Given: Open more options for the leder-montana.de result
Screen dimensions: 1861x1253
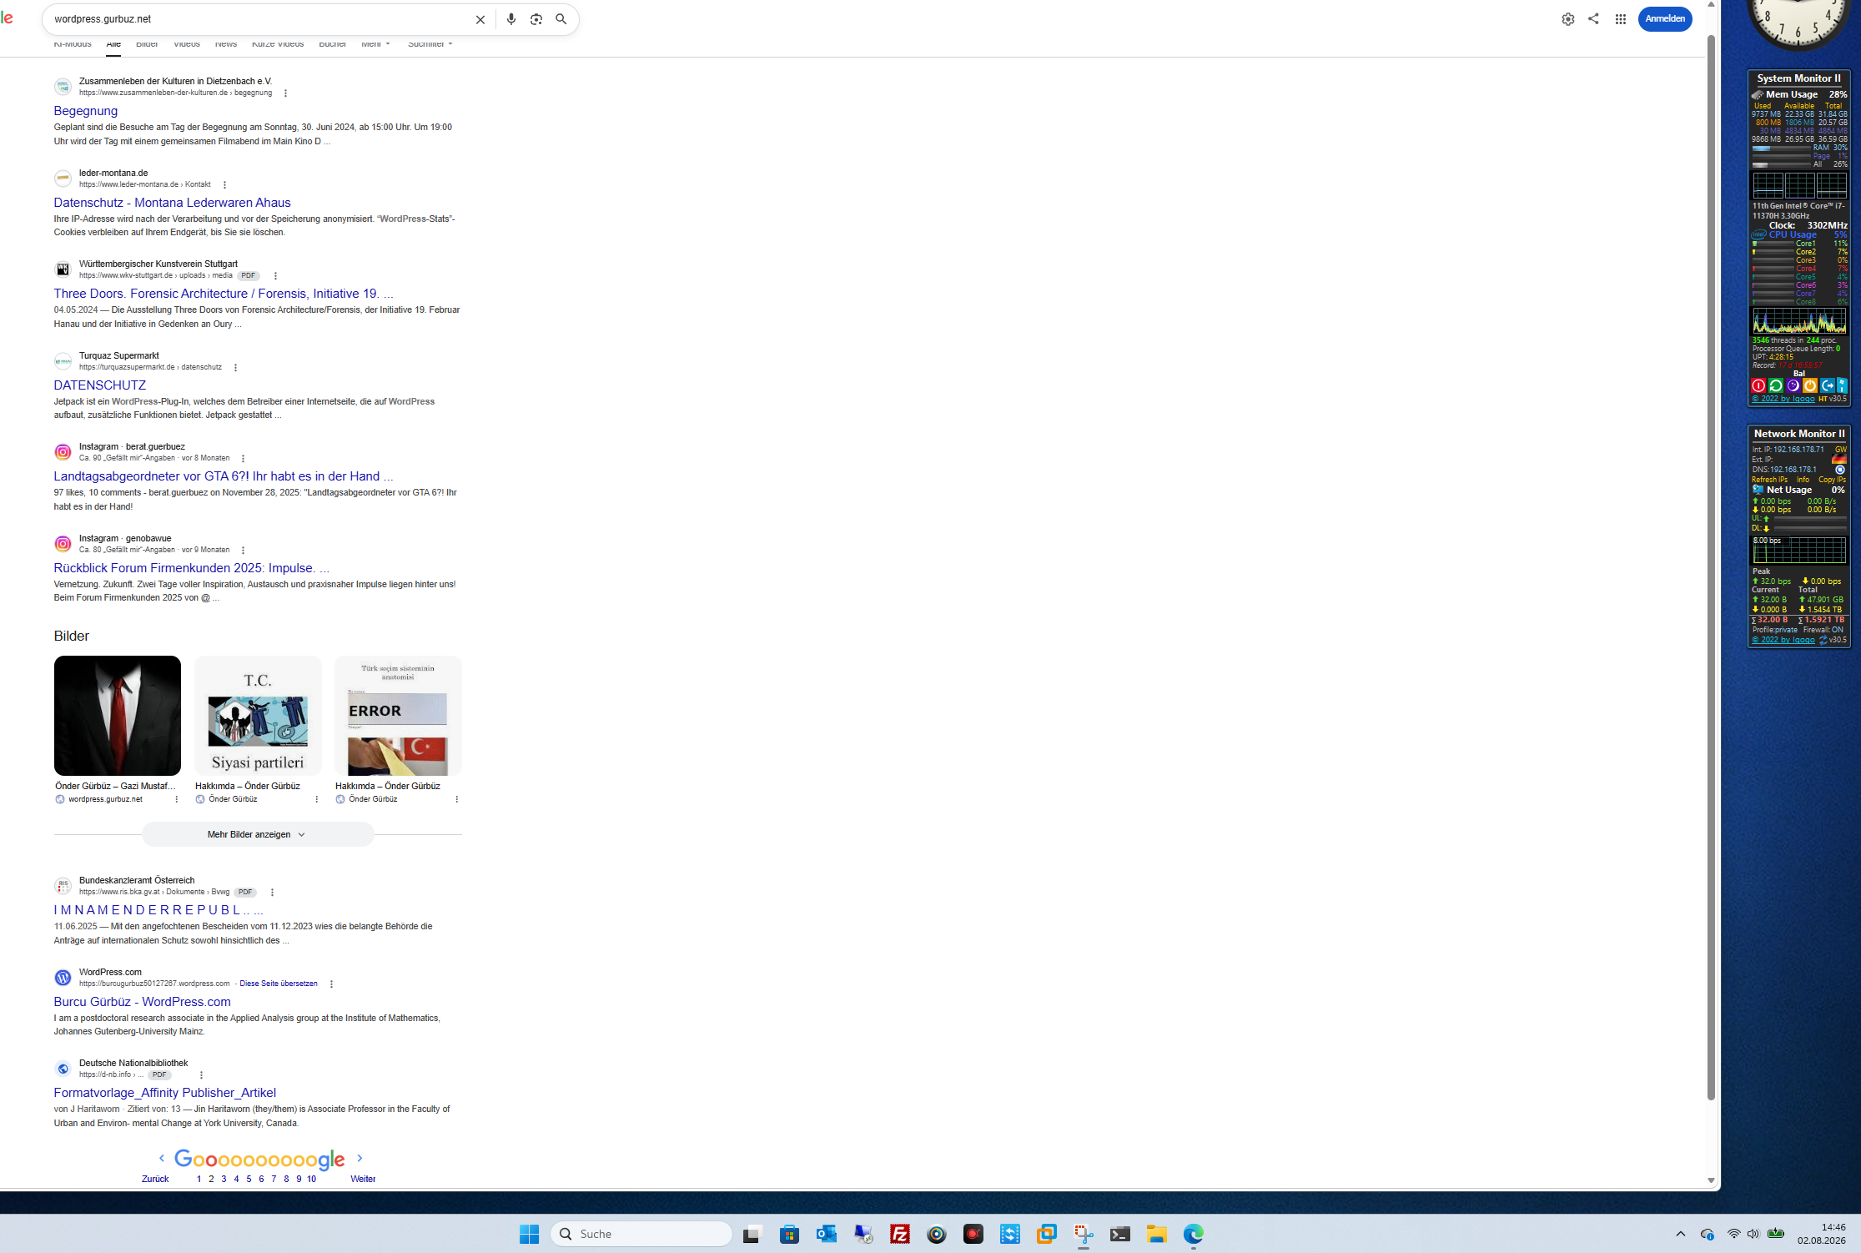Looking at the screenshot, I should 224,185.
